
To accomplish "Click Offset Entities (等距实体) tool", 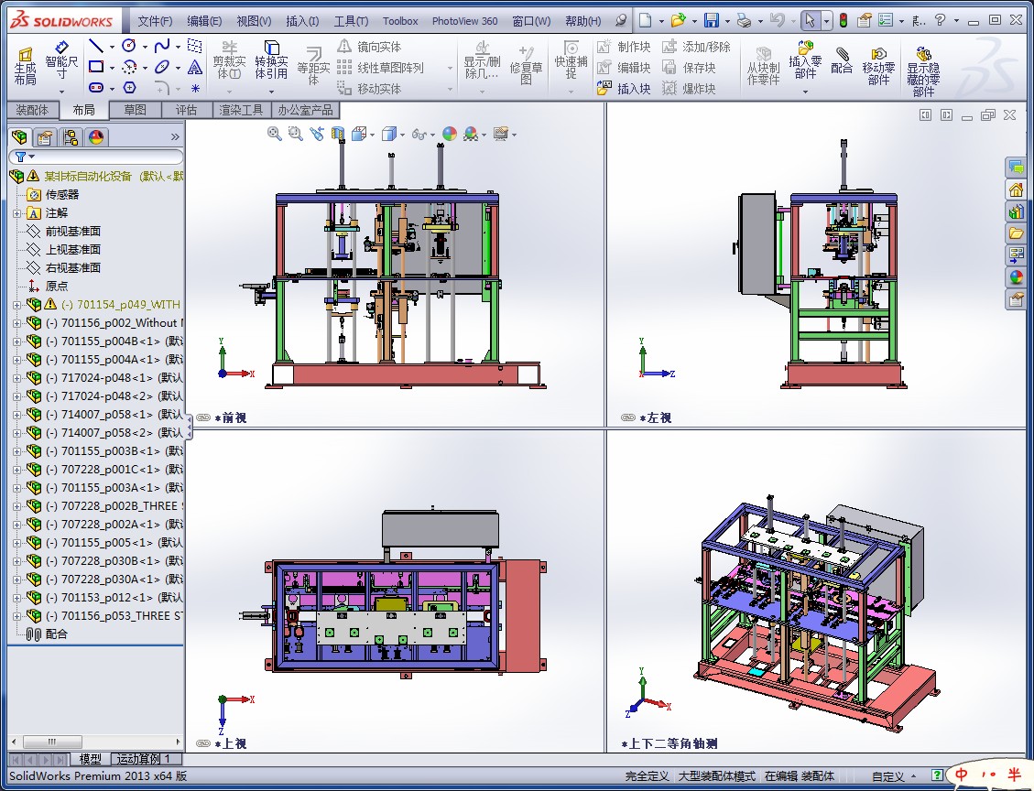I will coord(313,66).
